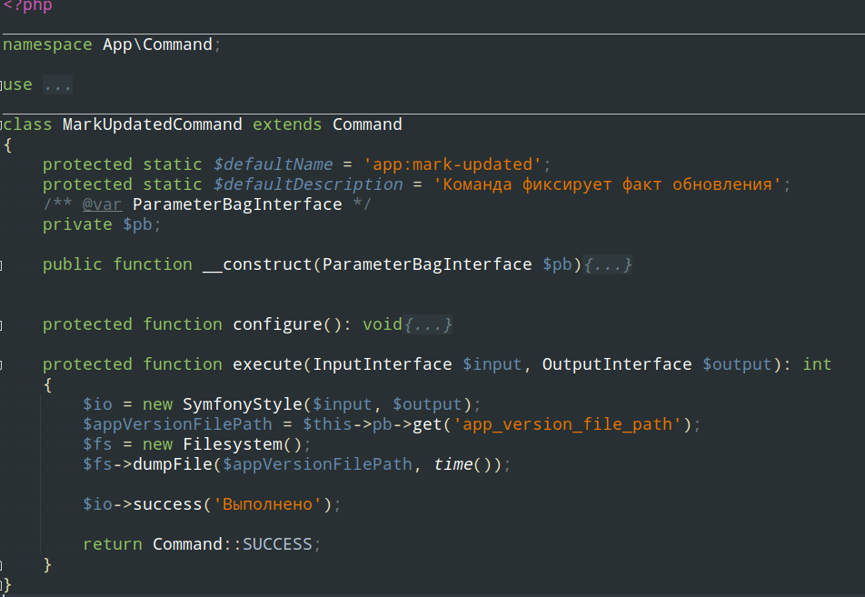Click the fold icon beside the class declaration
The width and height of the screenshot is (865, 597).
[x=3, y=124]
